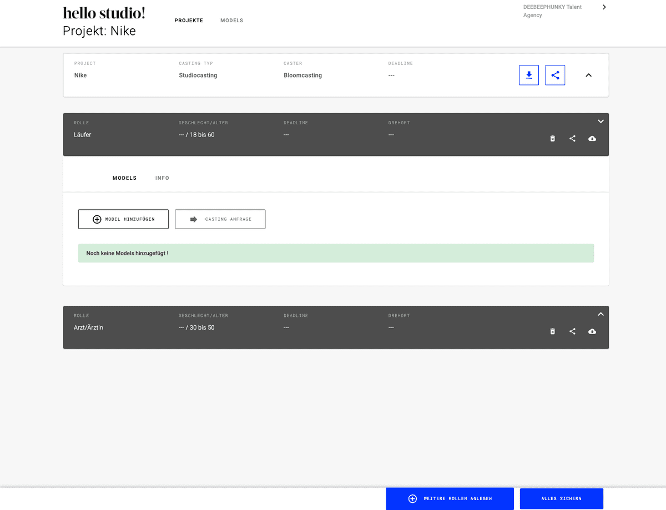Click cloud download icon for Läufer
Screen dimensions: 666x510
click(592, 139)
